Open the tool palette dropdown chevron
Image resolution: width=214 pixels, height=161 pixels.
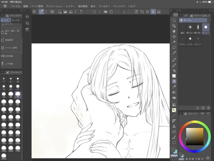[176, 14]
